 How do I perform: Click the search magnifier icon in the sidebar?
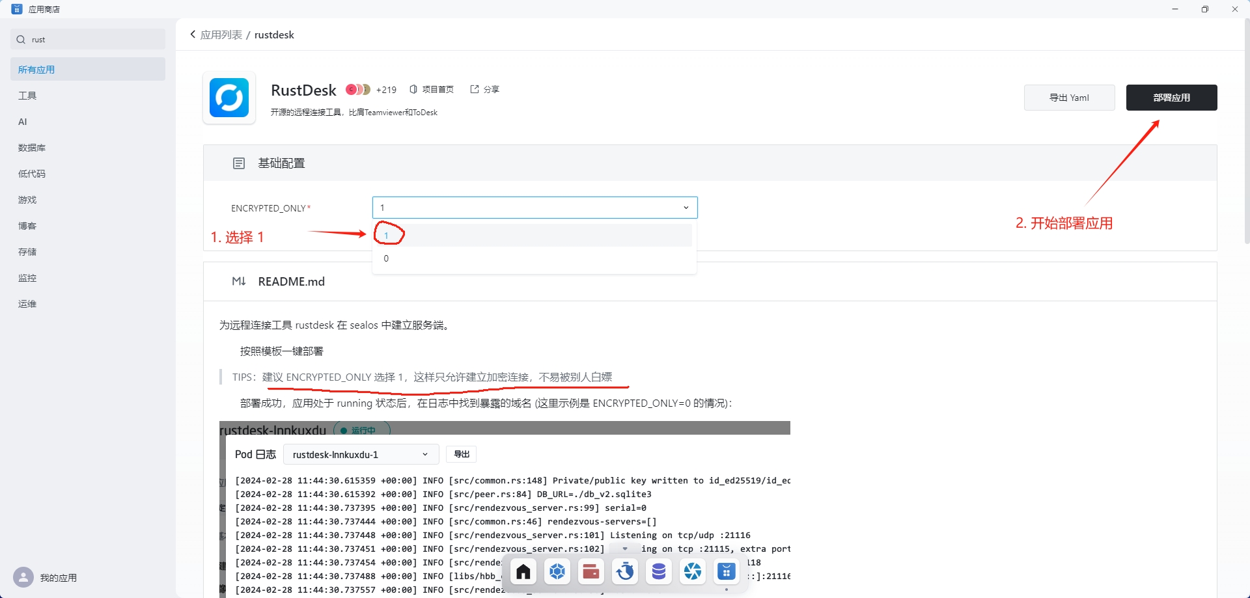pyautogui.click(x=21, y=40)
